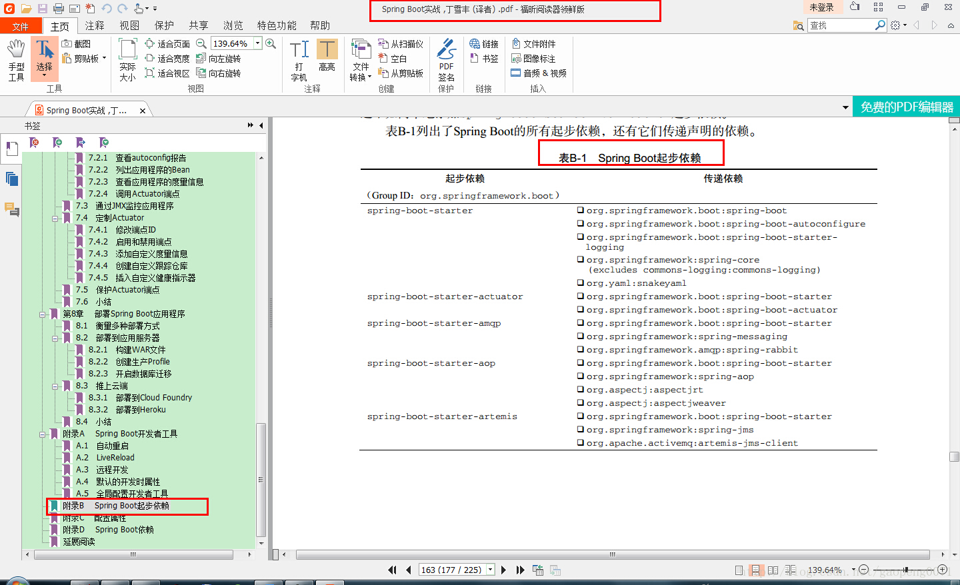Switch to the Protect (保护) tab

[x=164, y=25]
